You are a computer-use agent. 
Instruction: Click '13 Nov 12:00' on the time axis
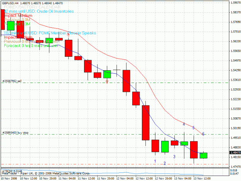[x=202, y=179]
